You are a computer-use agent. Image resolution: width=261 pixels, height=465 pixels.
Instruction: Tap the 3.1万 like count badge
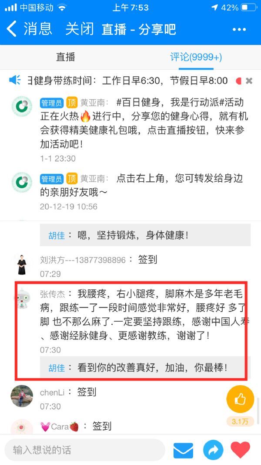pyautogui.click(x=240, y=421)
